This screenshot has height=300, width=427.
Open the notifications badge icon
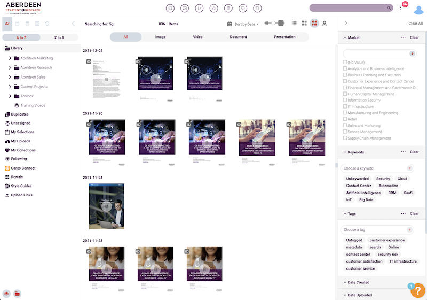405,5
